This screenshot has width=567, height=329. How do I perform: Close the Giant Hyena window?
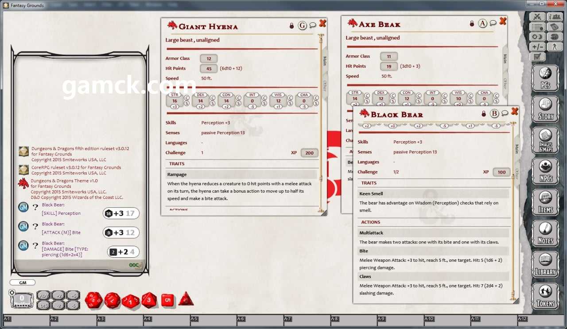[322, 23]
